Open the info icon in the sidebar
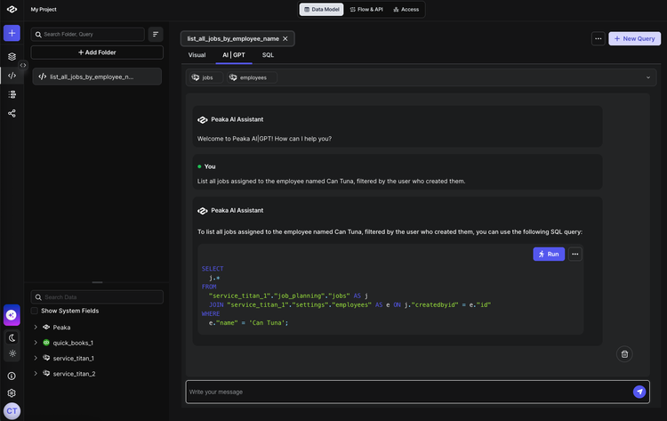This screenshot has height=421, width=667. coord(12,376)
